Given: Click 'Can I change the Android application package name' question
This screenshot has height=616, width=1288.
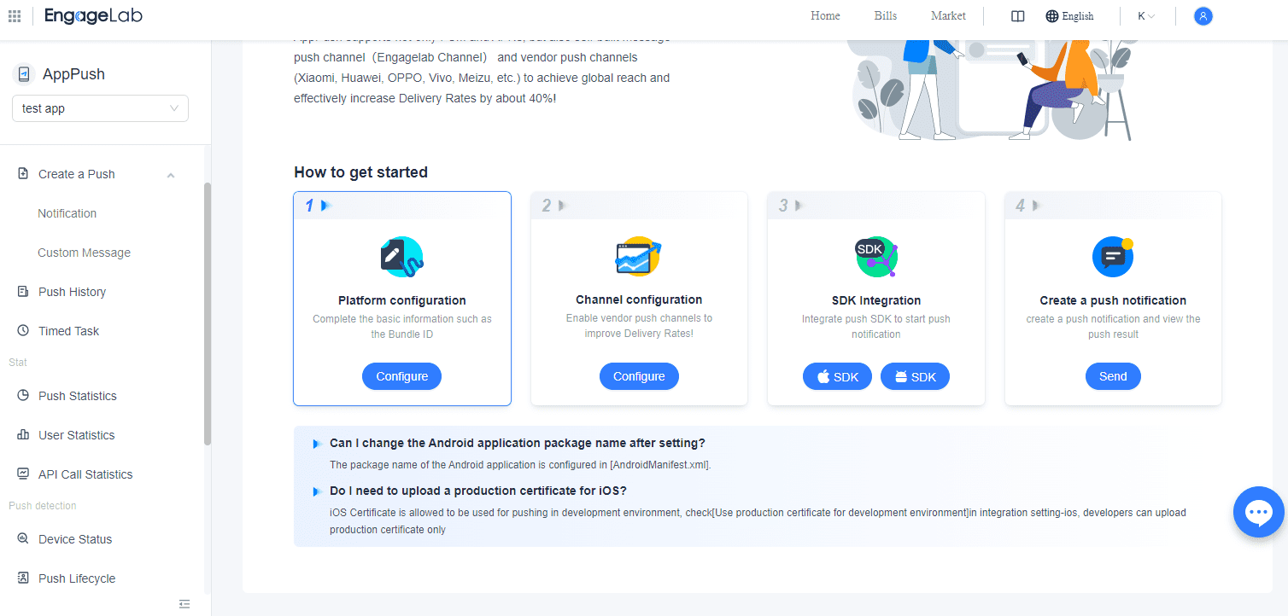Looking at the screenshot, I should point(518,443).
